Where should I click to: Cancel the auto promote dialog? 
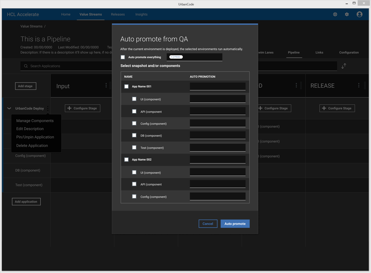tap(208, 224)
